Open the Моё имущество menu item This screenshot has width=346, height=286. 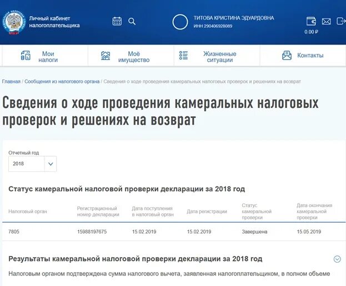[131, 56]
